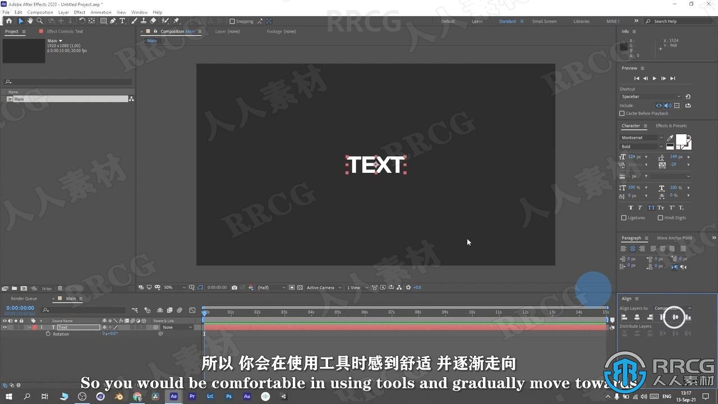Select the Roto Brush tool
The height and width of the screenshot is (404, 718).
point(165,21)
